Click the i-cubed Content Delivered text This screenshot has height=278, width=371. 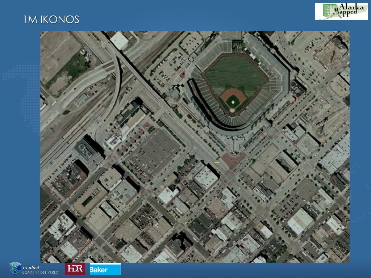coord(41,270)
